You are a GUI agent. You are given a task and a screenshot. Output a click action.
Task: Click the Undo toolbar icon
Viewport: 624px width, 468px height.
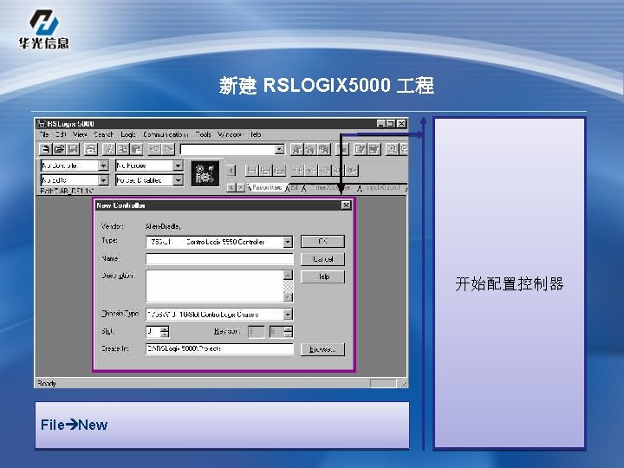pos(154,149)
